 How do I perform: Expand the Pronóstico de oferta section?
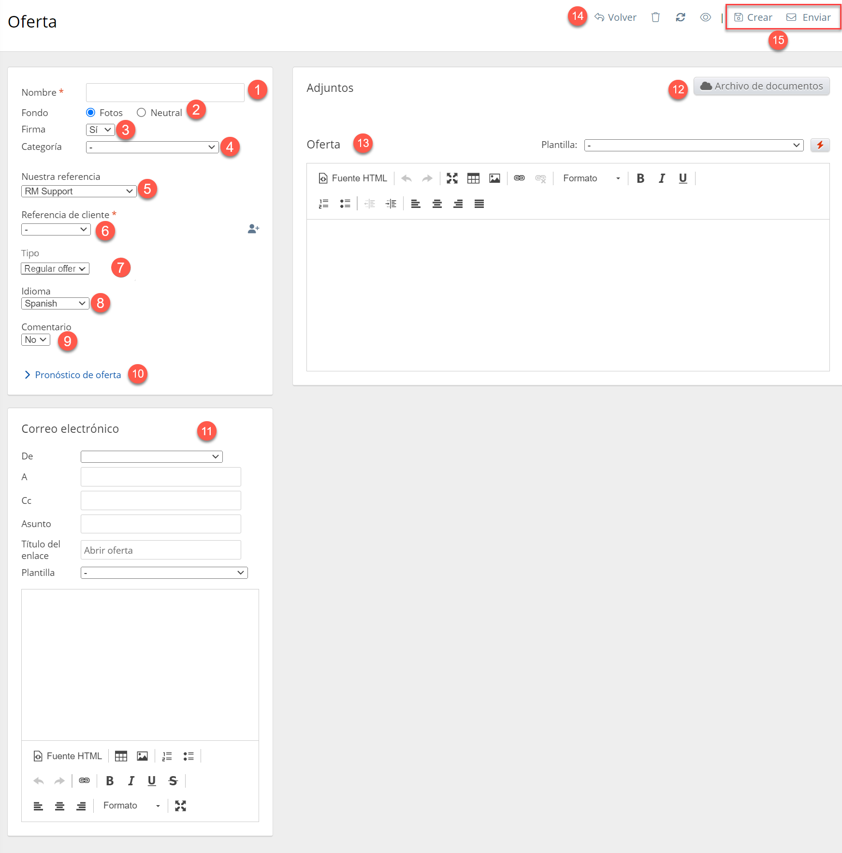pyautogui.click(x=73, y=375)
